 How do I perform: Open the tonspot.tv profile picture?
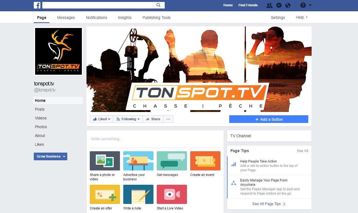(x=58, y=51)
